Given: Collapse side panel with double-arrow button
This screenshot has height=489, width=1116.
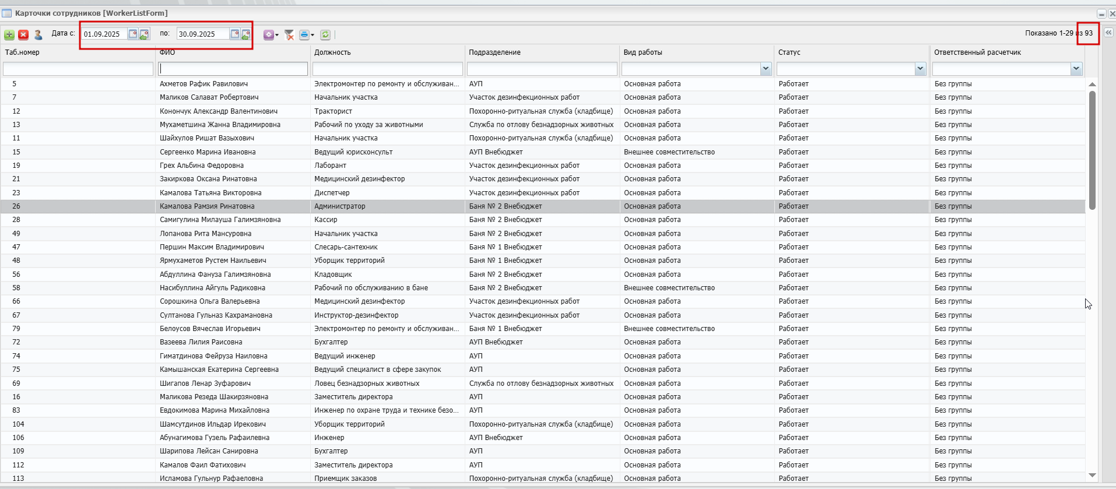Looking at the screenshot, I should (x=1108, y=33).
